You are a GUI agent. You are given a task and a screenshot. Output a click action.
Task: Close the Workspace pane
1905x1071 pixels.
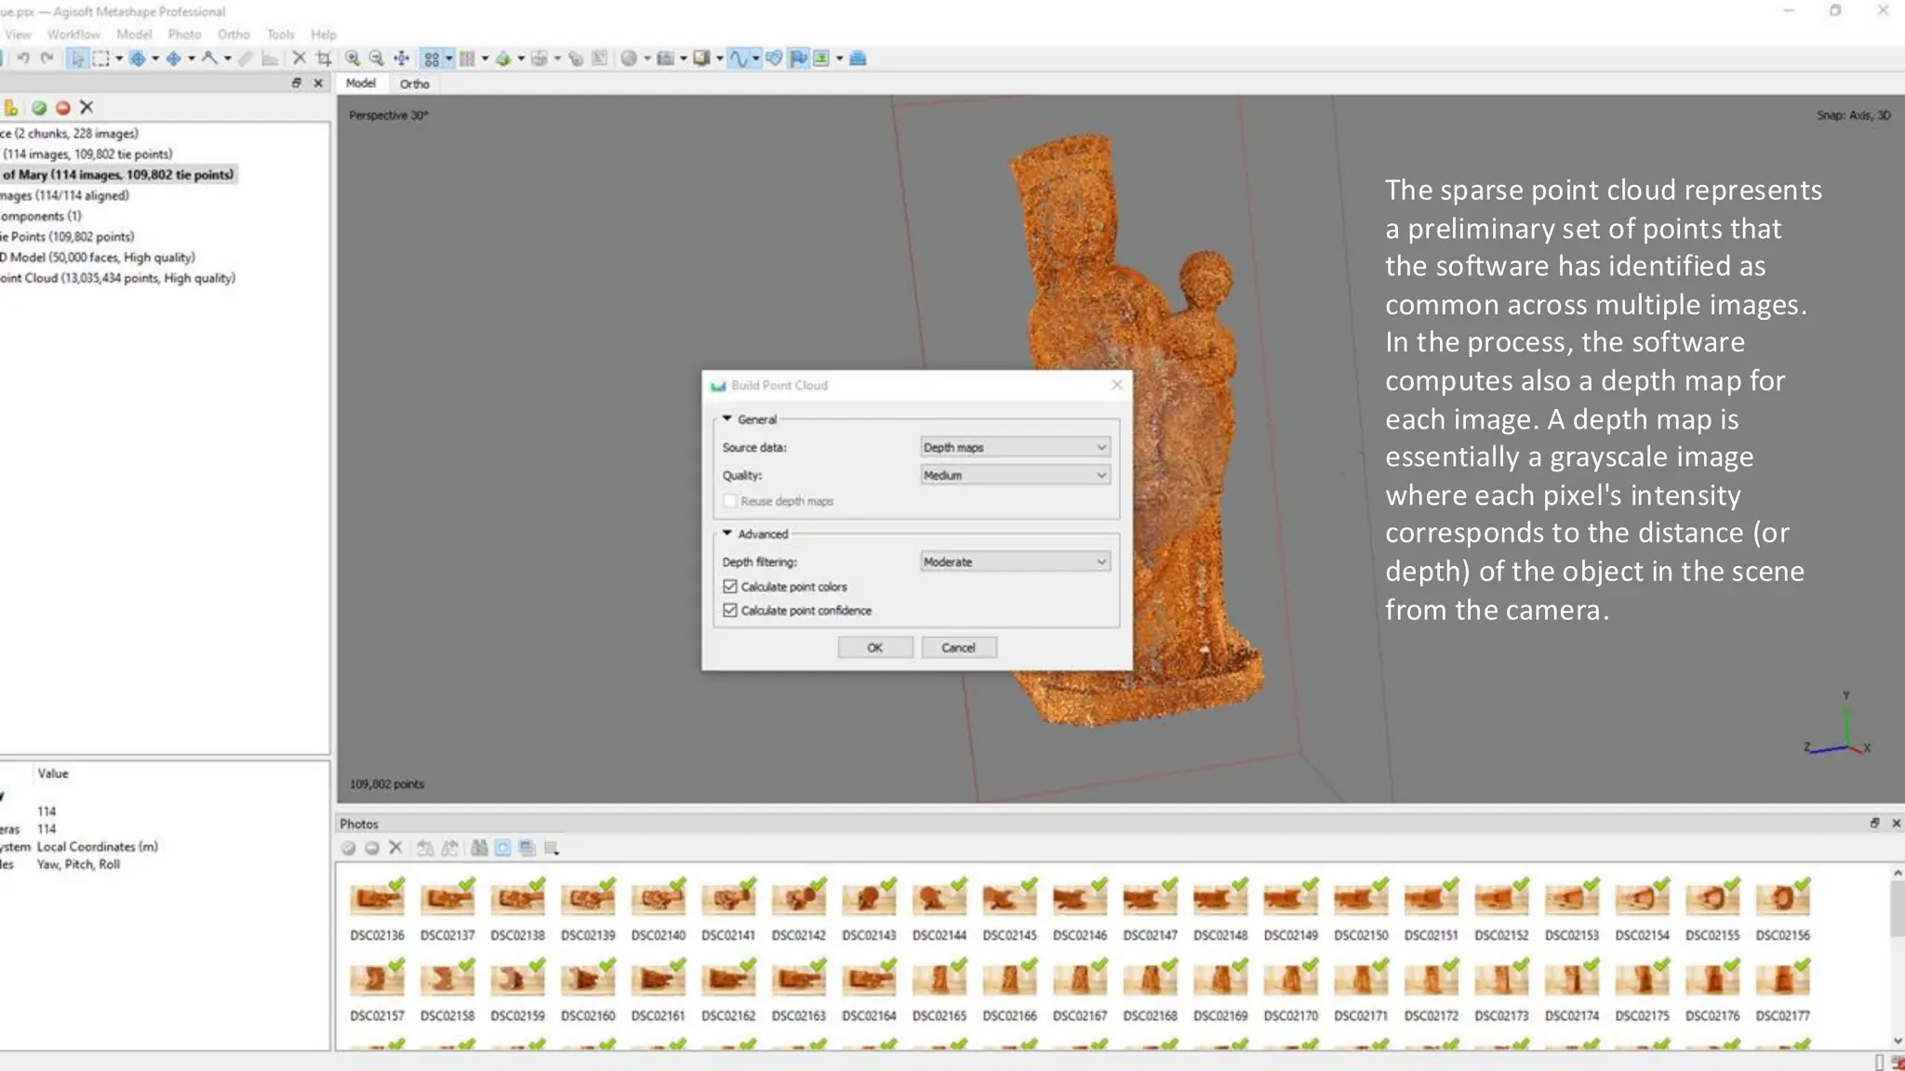(318, 83)
